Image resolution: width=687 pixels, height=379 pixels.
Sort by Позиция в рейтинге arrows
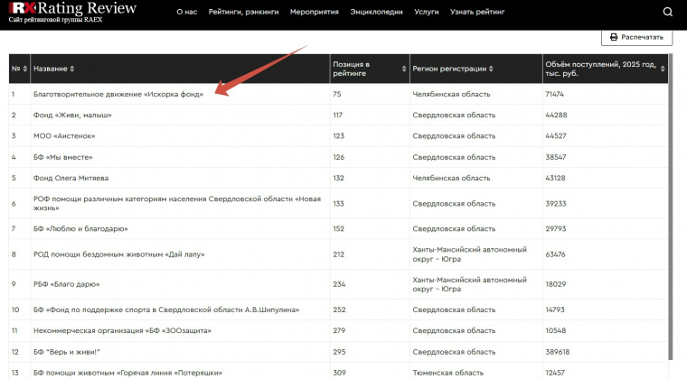(x=404, y=69)
